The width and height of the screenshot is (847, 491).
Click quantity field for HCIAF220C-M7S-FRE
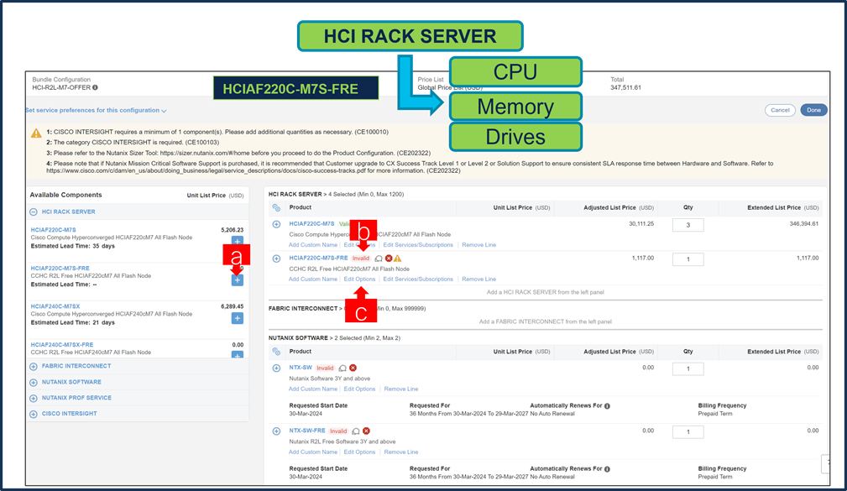pos(688,259)
